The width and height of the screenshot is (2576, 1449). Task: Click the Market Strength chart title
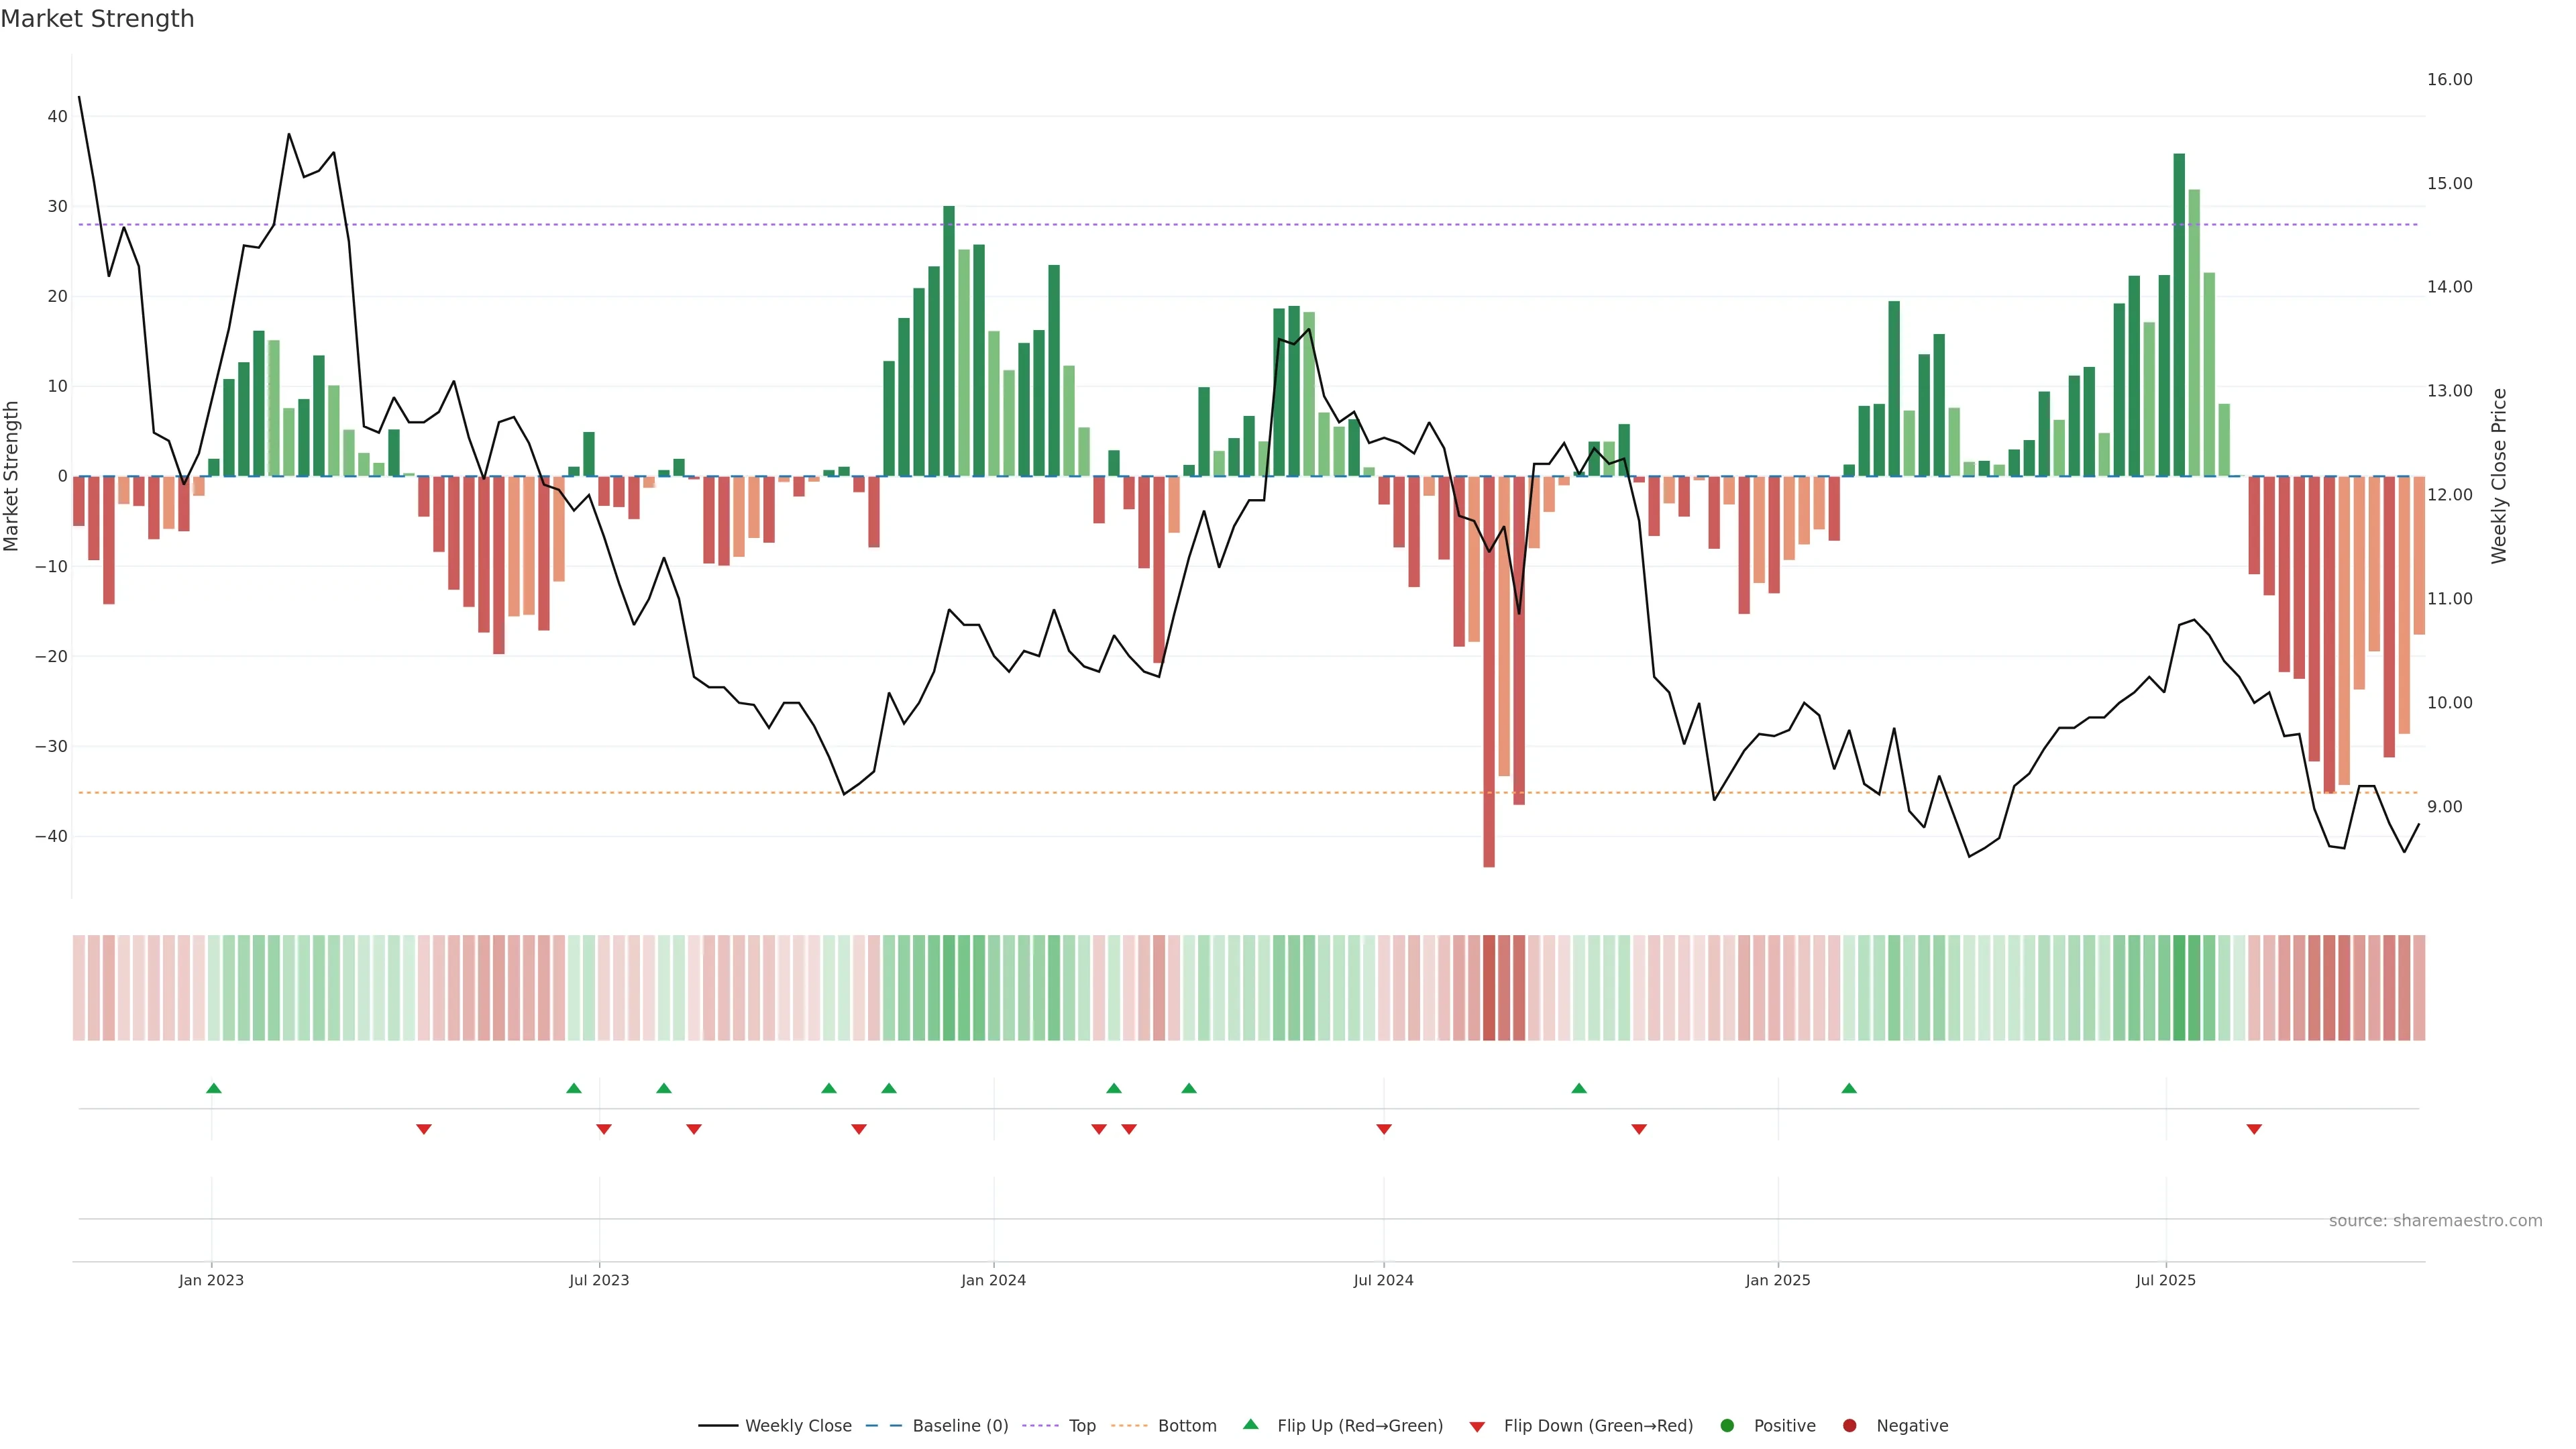[x=97, y=19]
